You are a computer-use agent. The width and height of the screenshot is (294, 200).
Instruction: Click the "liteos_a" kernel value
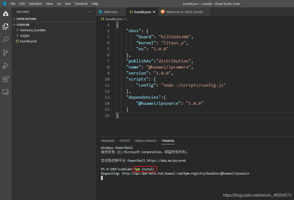[173, 43]
